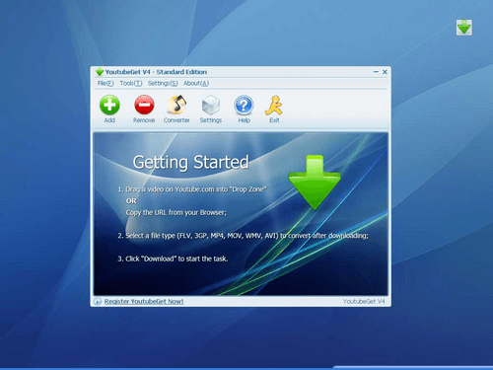The height and width of the screenshot is (370, 493).
Task: Click the Add label under the plus icon
Action: tap(109, 120)
